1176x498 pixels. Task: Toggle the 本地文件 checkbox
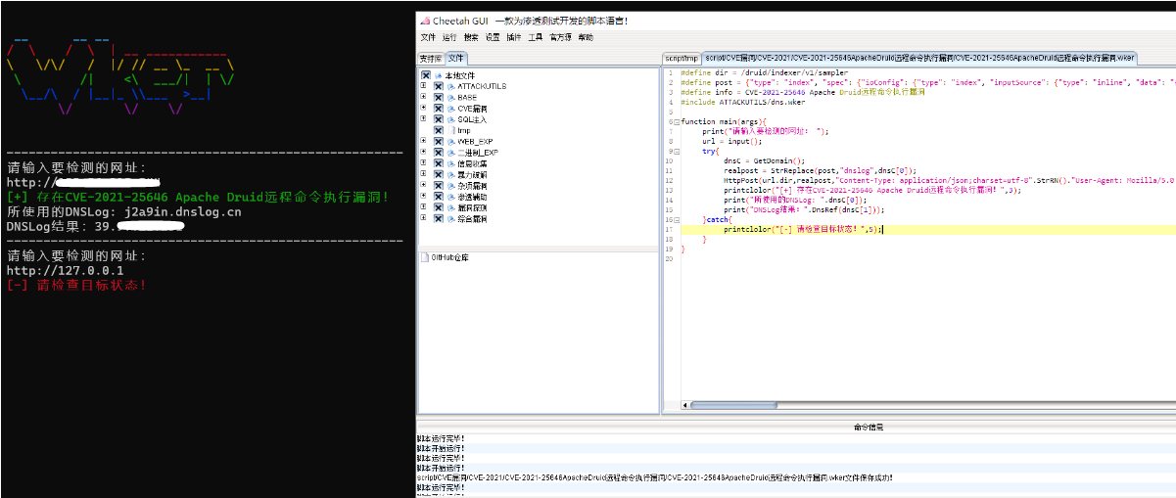point(426,75)
